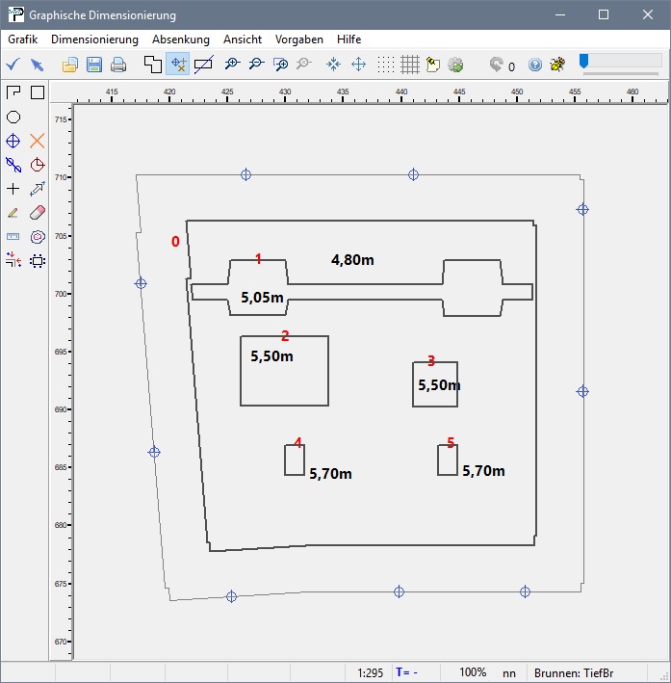Expand the Dimensionierung menu

(x=94, y=39)
